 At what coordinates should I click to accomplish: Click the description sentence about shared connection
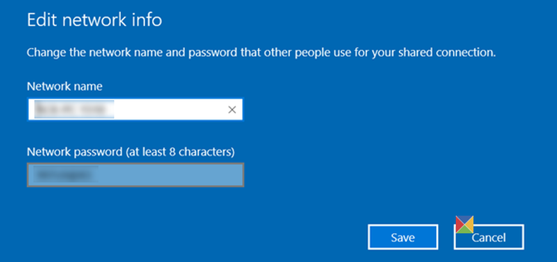261,54
